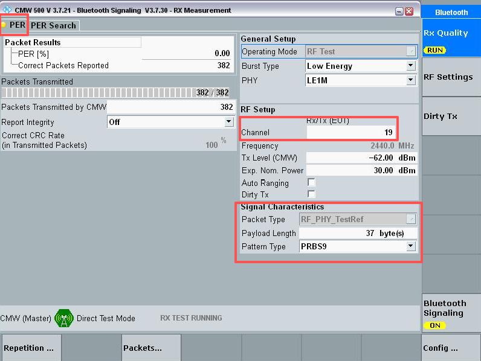Click the yellow ON indicator for signaling

point(434,325)
